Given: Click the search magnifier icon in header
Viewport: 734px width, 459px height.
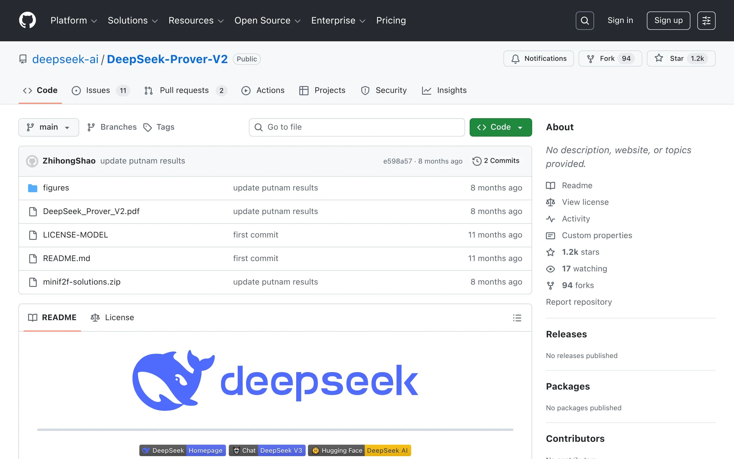Looking at the screenshot, I should 584,21.
